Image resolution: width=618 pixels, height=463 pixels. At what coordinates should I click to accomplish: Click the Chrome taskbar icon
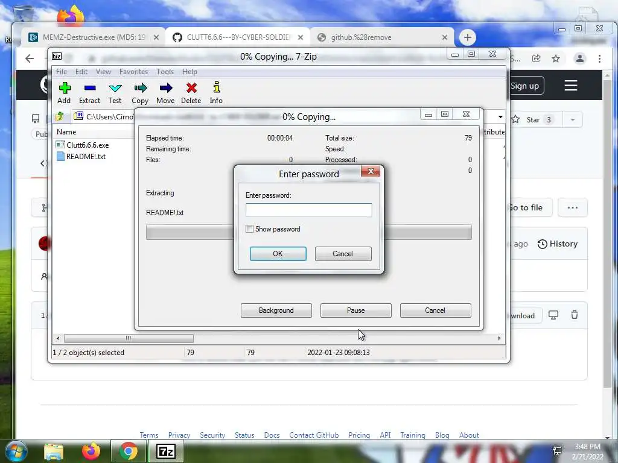click(x=129, y=452)
